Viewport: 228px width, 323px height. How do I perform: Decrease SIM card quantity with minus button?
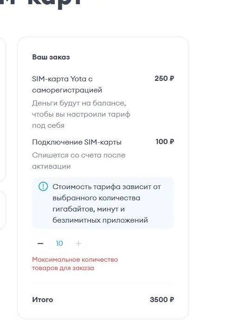pos(40,244)
